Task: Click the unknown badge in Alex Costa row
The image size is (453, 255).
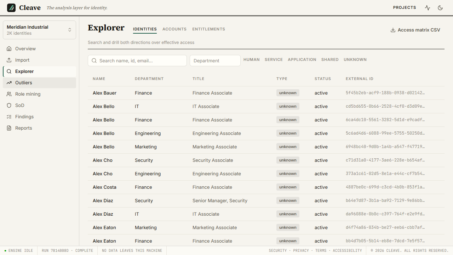Action: point(288,187)
